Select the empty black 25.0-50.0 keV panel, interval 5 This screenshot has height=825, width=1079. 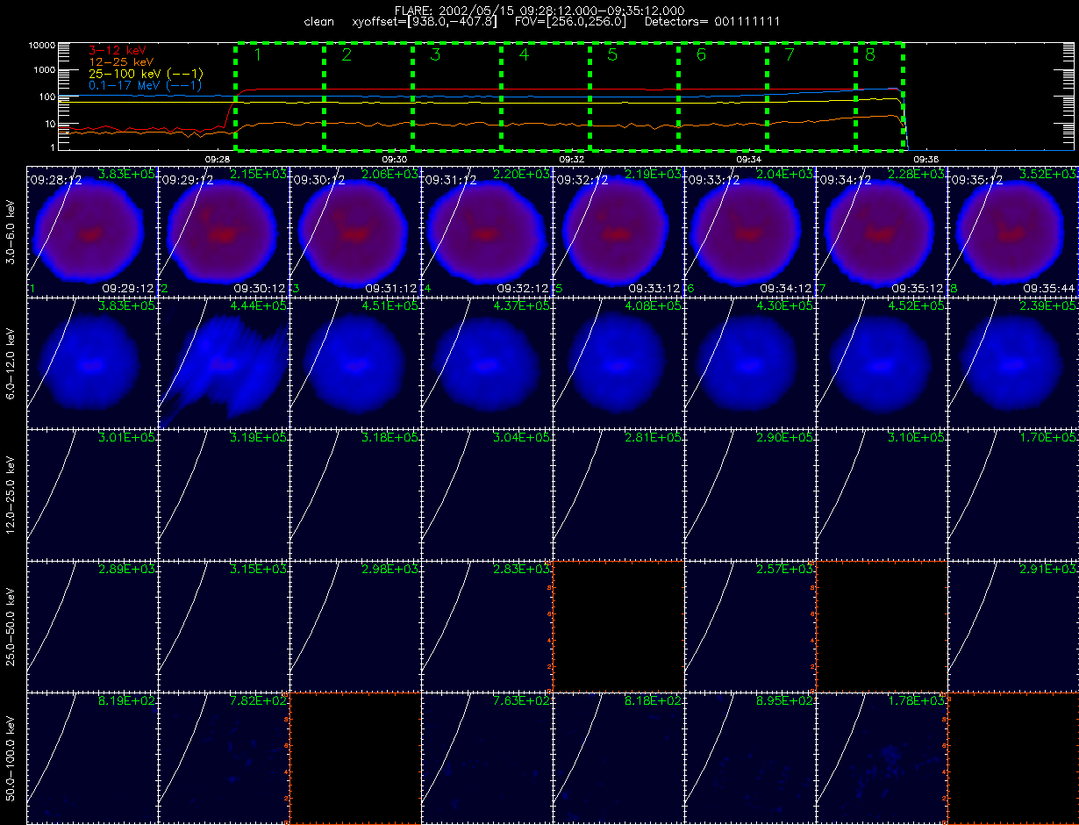[618, 626]
